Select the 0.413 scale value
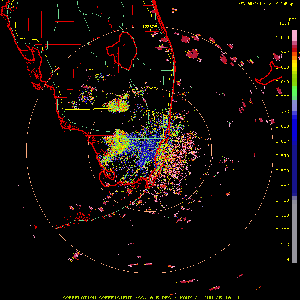This screenshot has height=300, width=300. (x=282, y=200)
